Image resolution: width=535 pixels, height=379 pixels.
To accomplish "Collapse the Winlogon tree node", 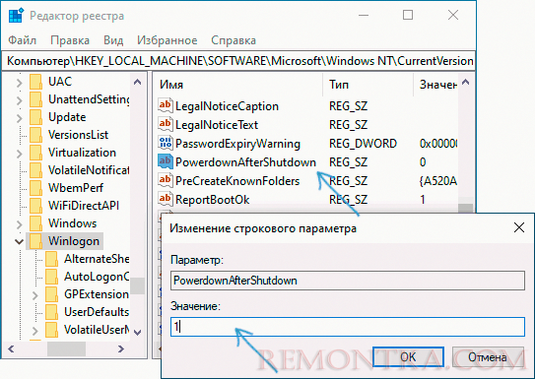I will (19, 241).
